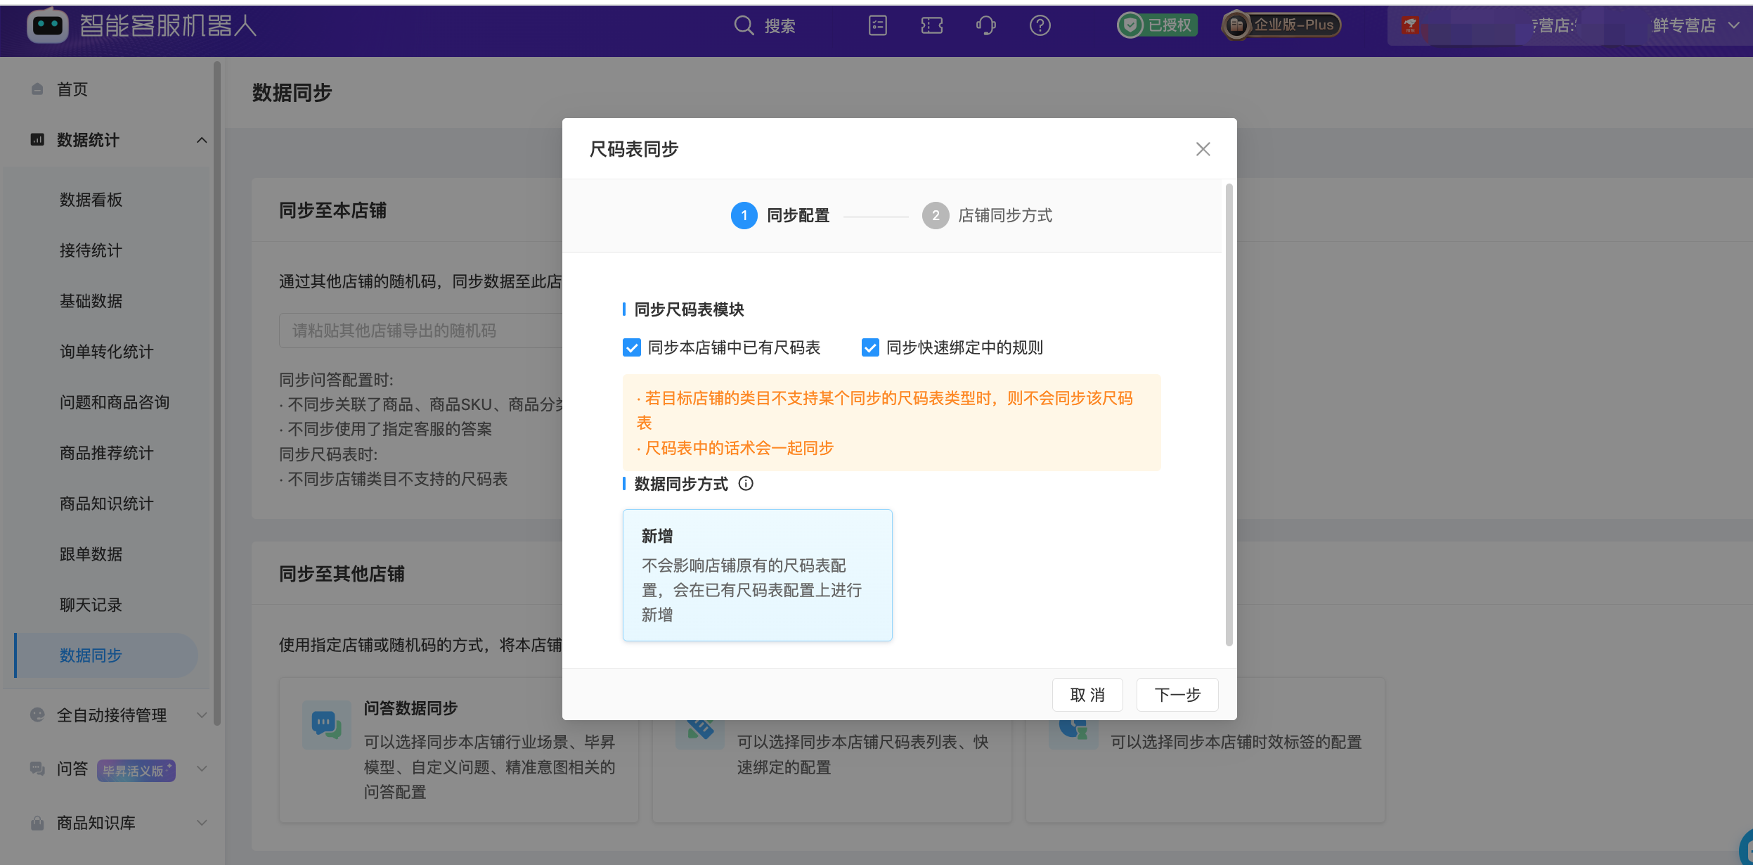Viewport: 1753px width, 865px height.
Task: Click the 取消 button
Action: point(1087,695)
